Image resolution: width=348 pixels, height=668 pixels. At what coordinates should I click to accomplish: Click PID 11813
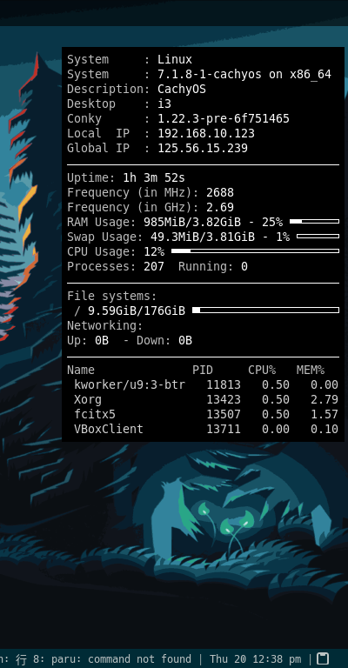coord(224,384)
